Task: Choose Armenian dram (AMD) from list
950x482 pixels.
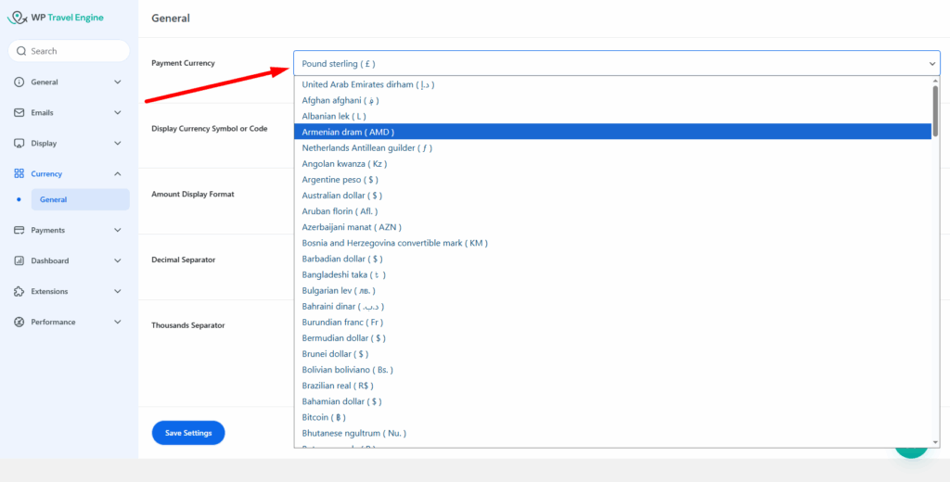Action: coord(348,132)
